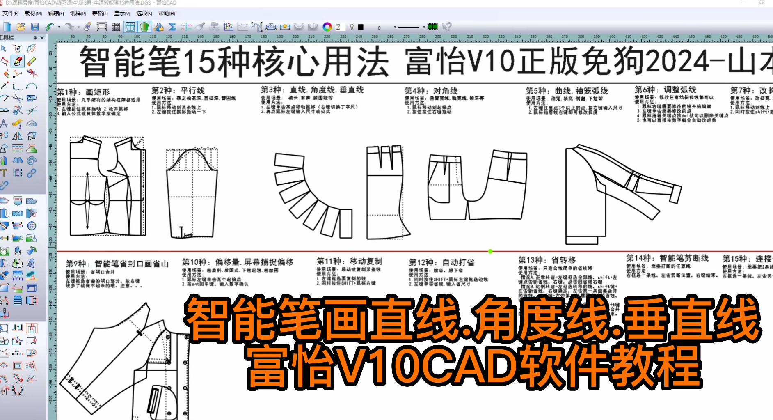Select the letter T text tool
This screenshot has width=773, height=420.
(x=4, y=173)
